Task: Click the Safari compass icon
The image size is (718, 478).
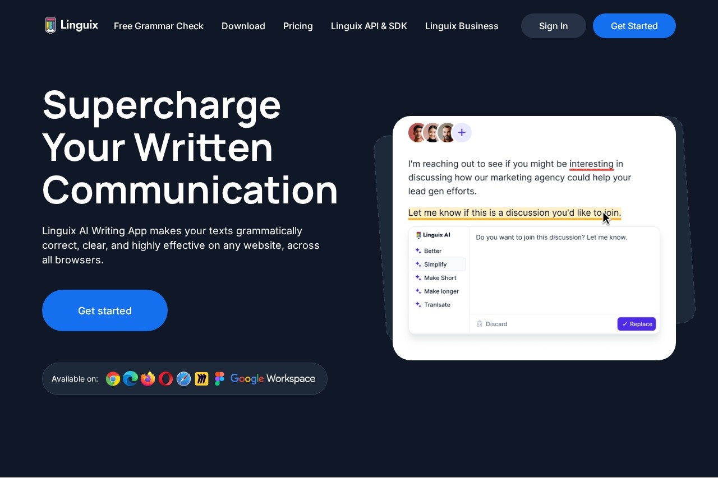Action: pos(184,379)
